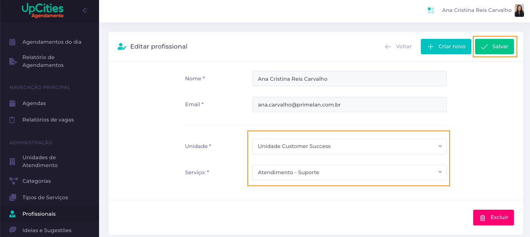Open the Serviço dropdown
The width and height of the screenshot is (530, 237).
pyautogui.click(x=349, y=173)
